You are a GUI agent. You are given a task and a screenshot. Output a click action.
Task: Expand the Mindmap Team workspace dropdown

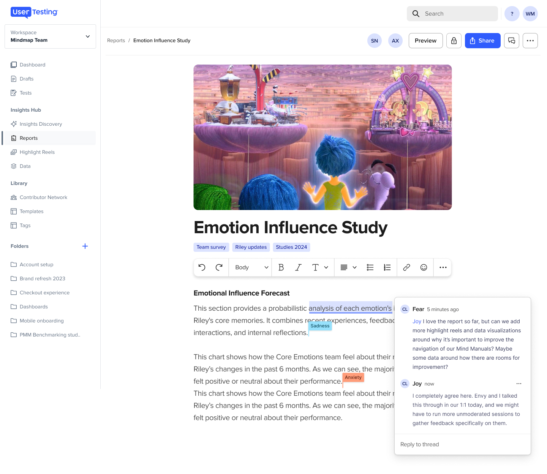pyautogui.click(x=88, y=36)
